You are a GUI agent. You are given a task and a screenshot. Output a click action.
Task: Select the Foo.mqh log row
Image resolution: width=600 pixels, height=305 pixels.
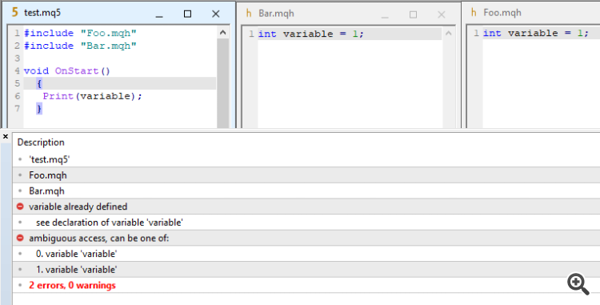(306, 175)
